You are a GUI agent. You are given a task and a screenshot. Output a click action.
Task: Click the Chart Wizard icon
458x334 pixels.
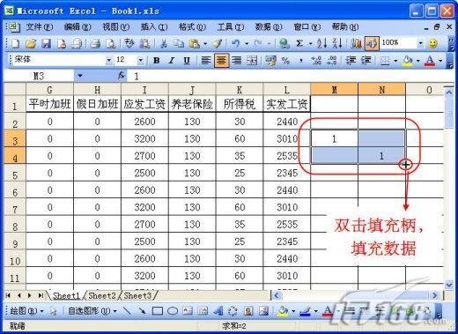click(x=356, y=44)
